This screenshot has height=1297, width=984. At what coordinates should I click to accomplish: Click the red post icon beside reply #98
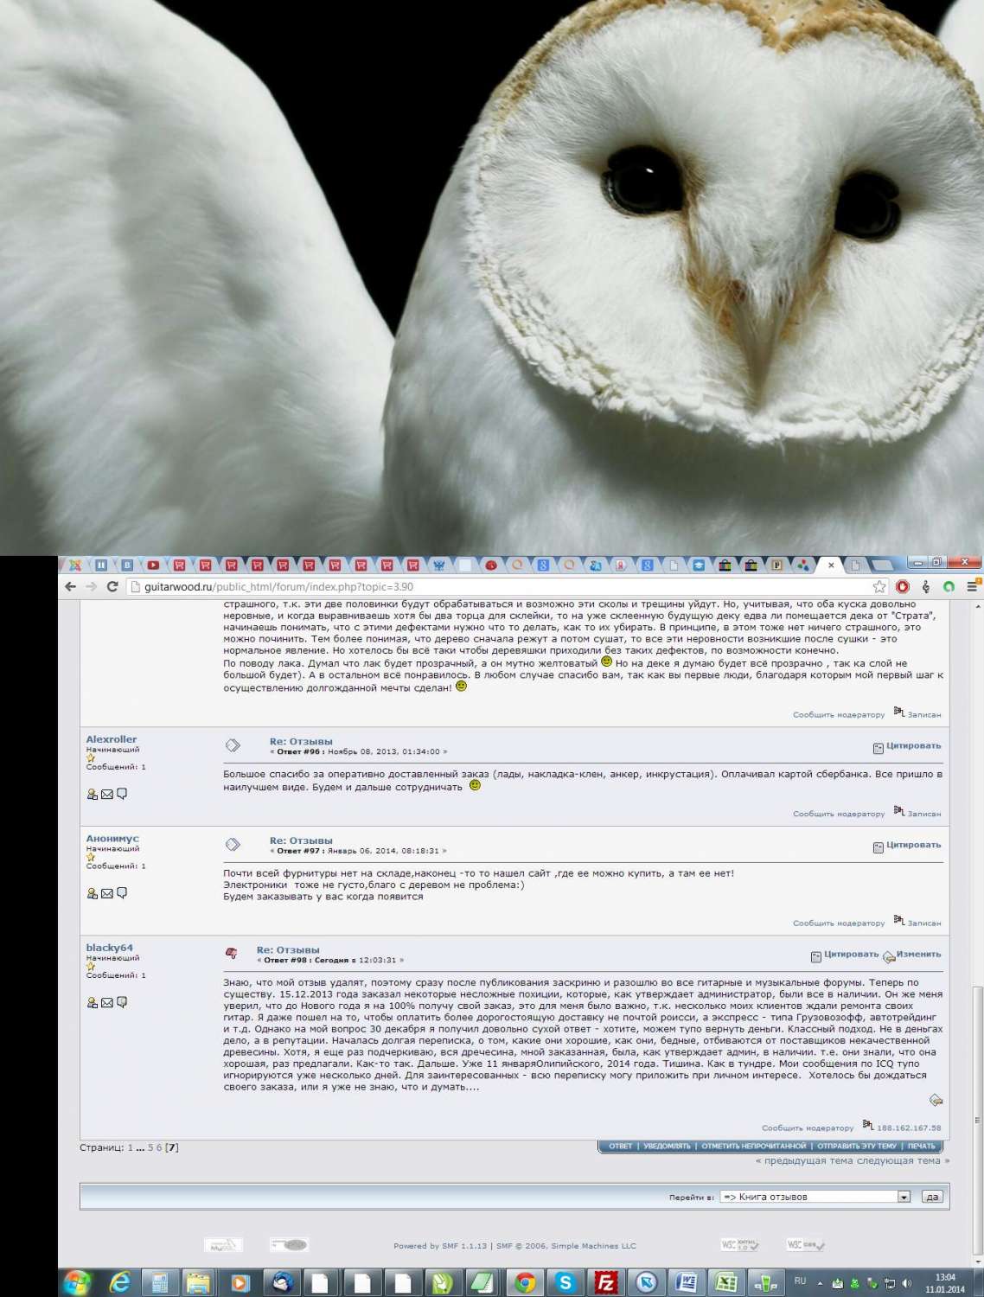(x=232, y=953)
